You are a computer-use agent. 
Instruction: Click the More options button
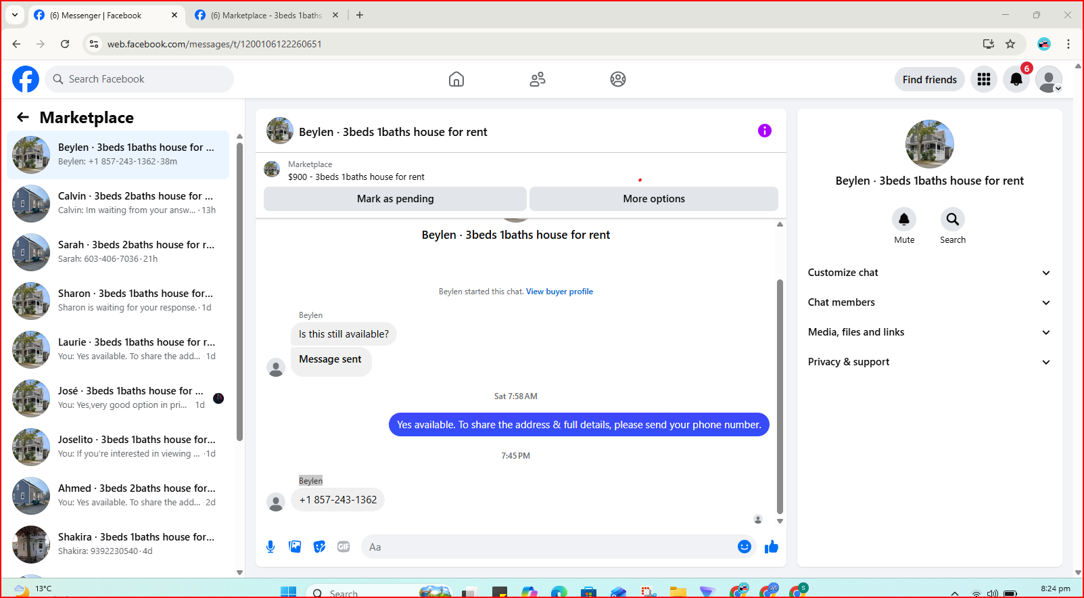(654, 199)
